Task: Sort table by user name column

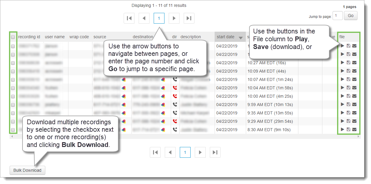Action: (x=55, y=37)
